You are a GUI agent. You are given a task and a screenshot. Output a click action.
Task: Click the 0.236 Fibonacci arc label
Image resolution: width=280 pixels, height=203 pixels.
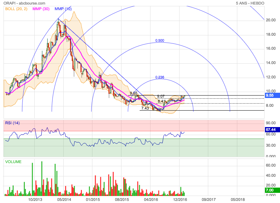coord(160,77)
